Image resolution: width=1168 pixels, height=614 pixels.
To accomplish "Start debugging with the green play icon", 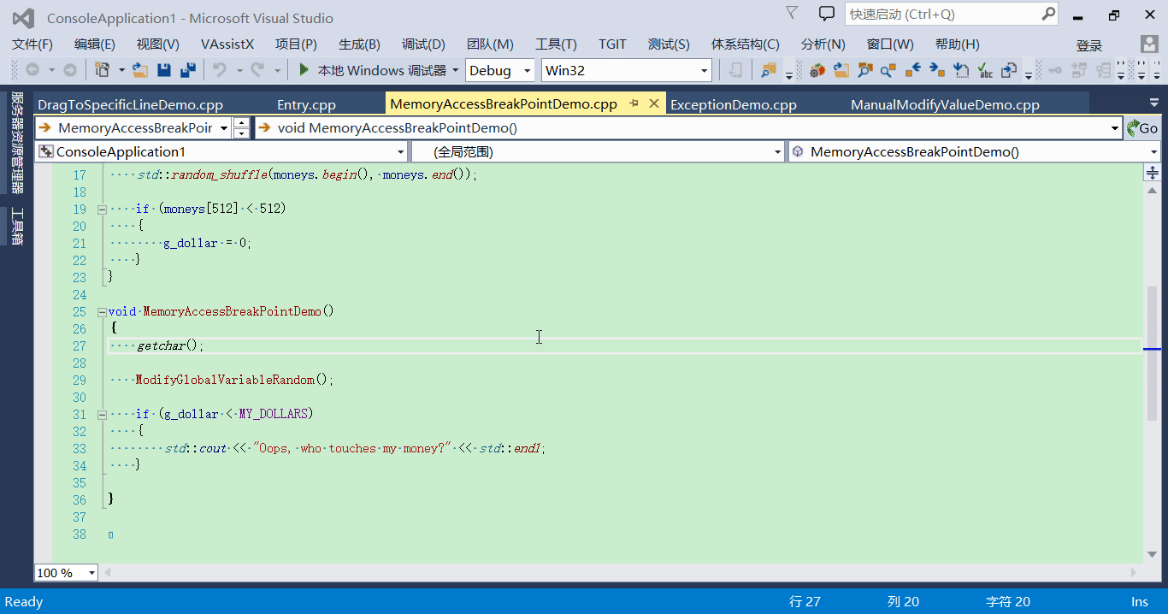I will click(304, 70).
